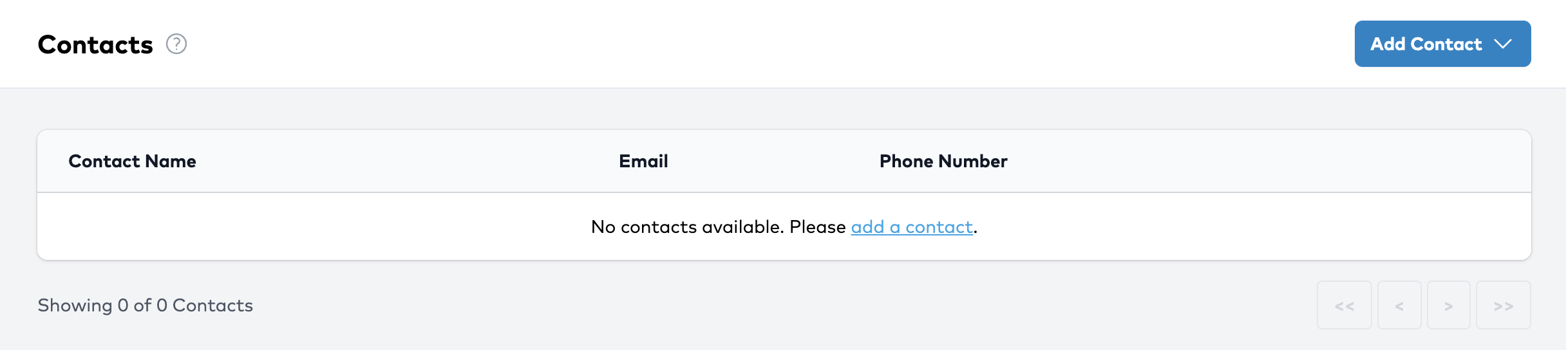Click the Contacts page heading
Viewport: 1566px width, 350px height.
click(x=95, y=44)
